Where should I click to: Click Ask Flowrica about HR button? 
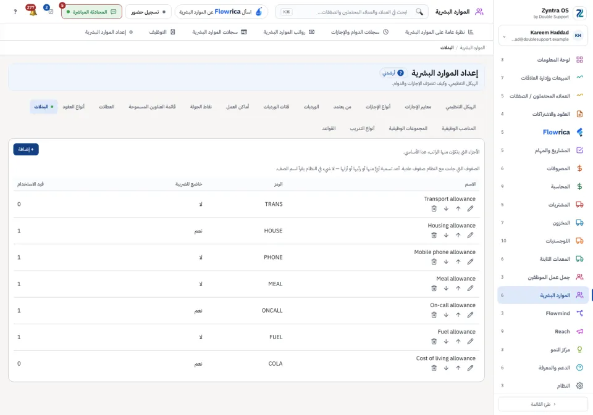point(221,12)
